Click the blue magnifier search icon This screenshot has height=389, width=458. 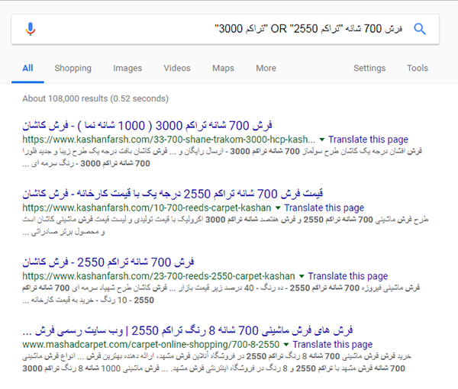pyautogui.click(x=419, y=29)
